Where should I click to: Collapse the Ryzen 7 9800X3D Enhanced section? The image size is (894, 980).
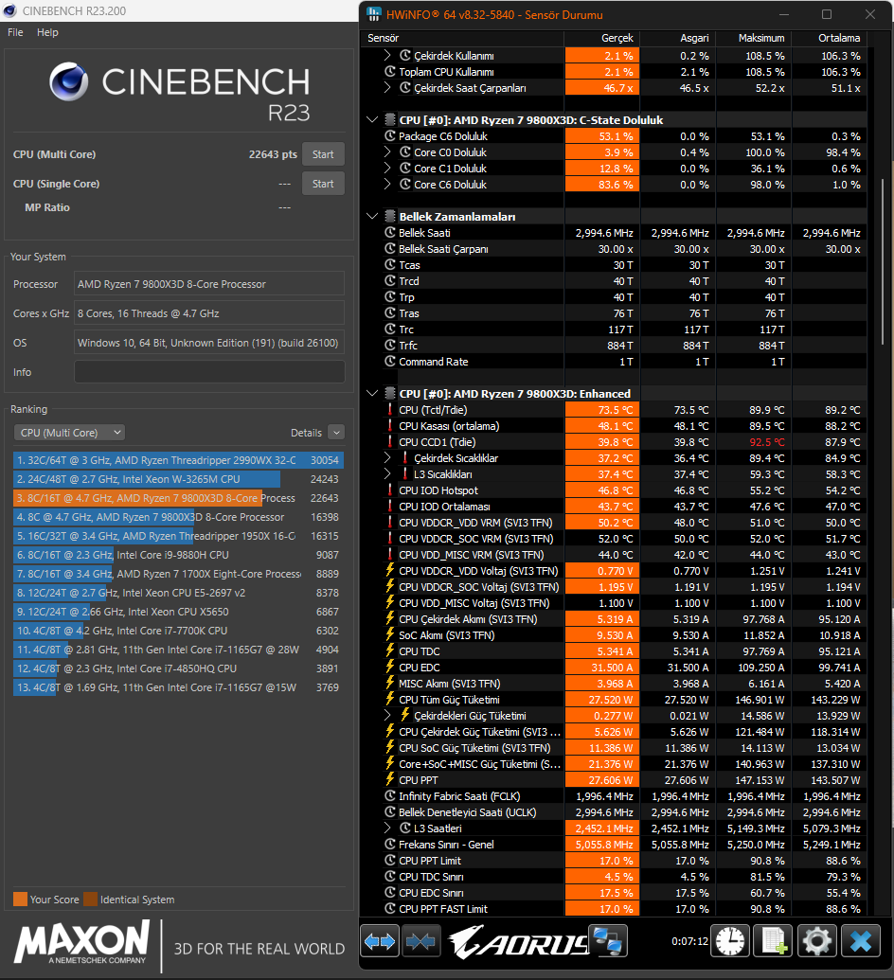point(372,394)
